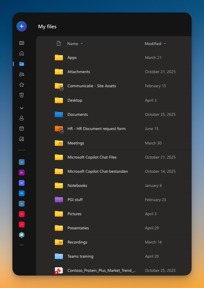Click the March 14 modified date
204x288 pixels.
click(153, 242)
